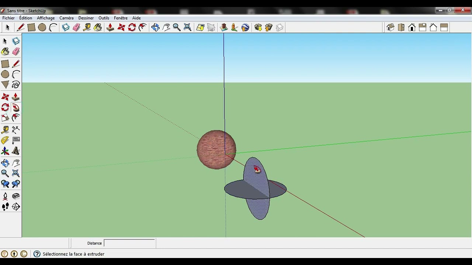The height and width of the screenshot is (265, 472).
Task: Click the textured brick sphere in viewport
Action: 216,149
